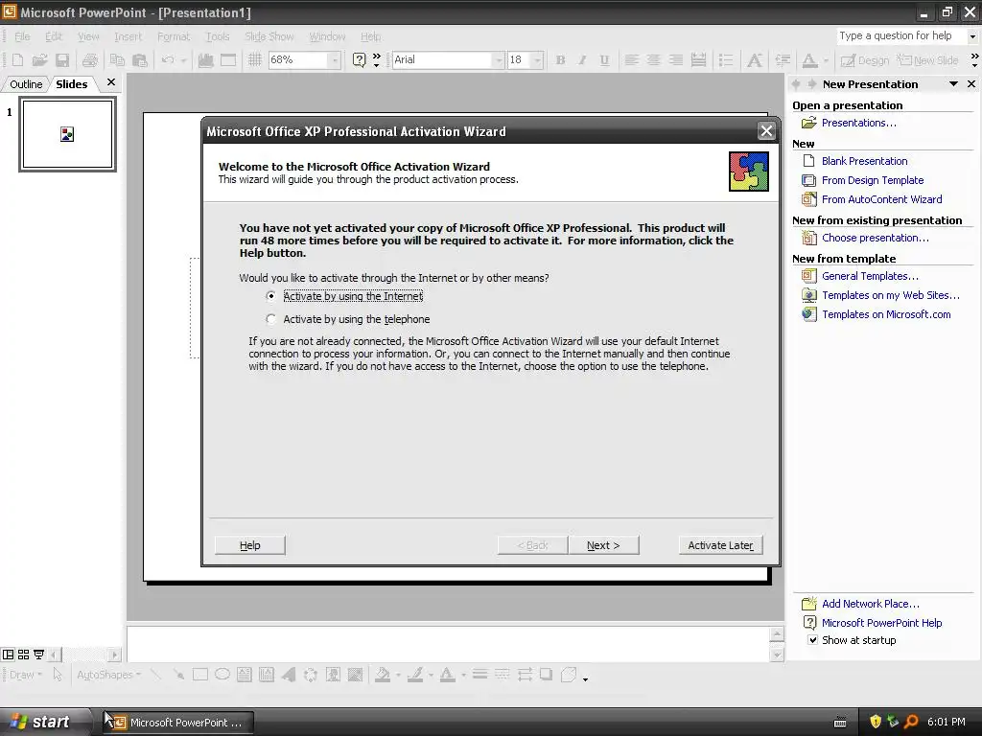
Task: Open the Edit menu
Action: (x=54, y=36)
